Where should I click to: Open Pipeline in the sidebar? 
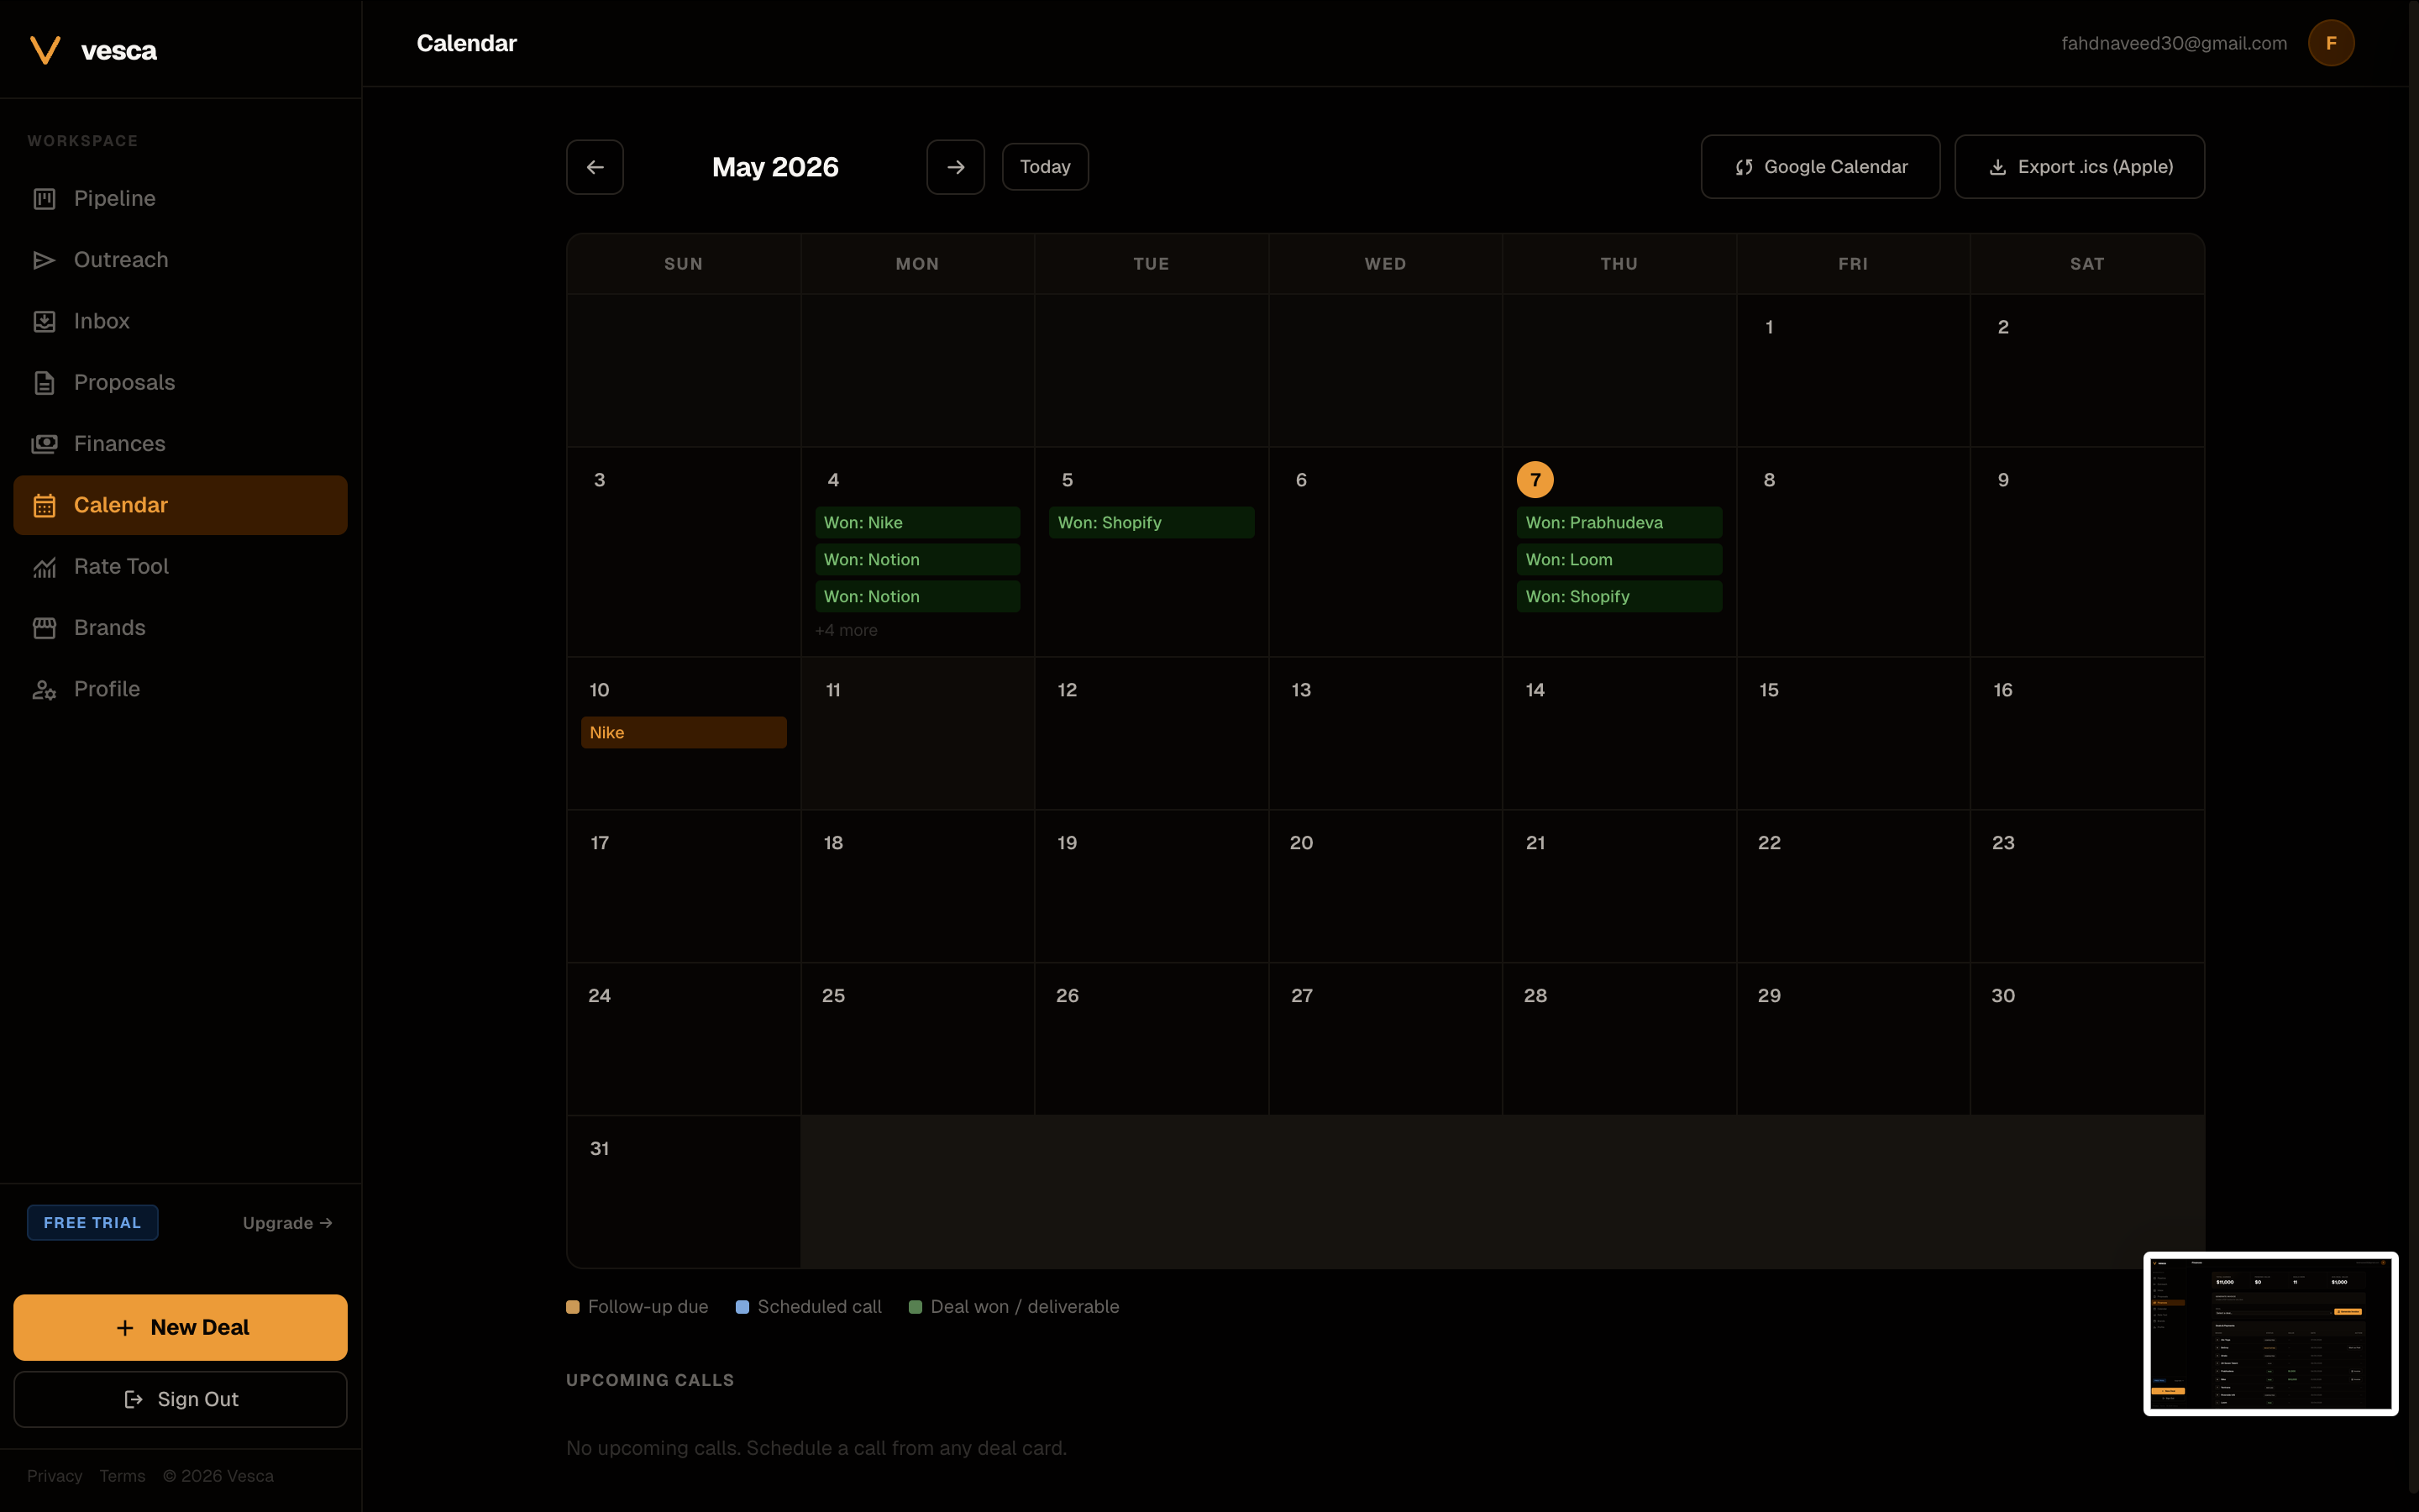tap(180, 199)
